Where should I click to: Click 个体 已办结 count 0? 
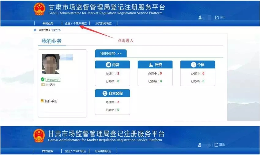coord(203,81)
